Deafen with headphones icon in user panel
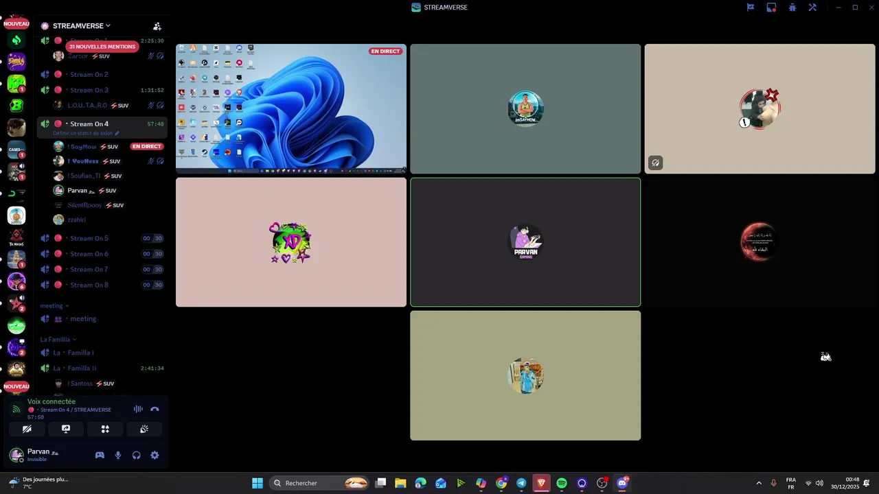This screenshot has height=494, width=879. point(136,455)
